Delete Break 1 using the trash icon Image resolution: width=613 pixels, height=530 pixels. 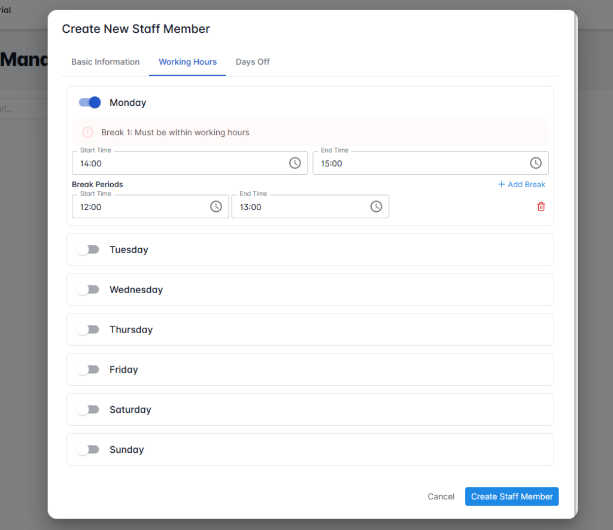(x=541, y=206)
